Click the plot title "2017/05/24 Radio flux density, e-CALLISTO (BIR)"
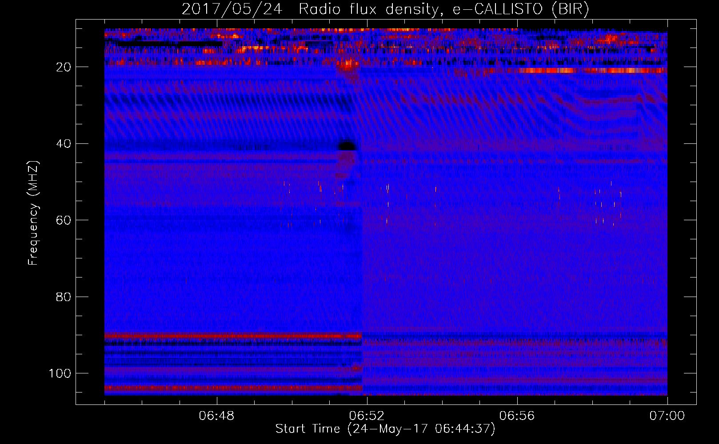 coord(385,9)
